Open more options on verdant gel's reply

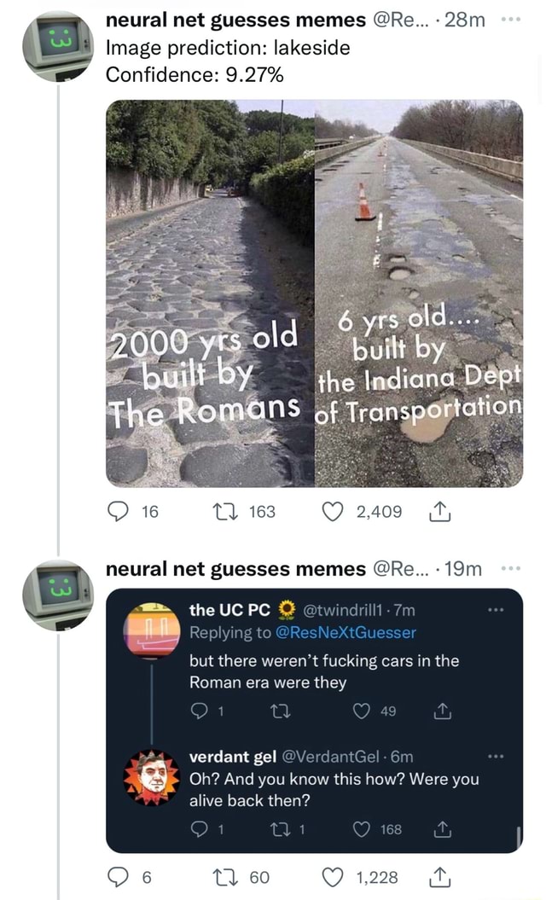pyautogui.click(x=496, y=757)
